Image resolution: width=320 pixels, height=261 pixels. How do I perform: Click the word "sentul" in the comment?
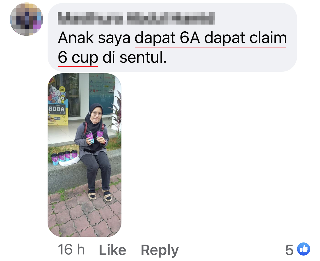(143, 57)
